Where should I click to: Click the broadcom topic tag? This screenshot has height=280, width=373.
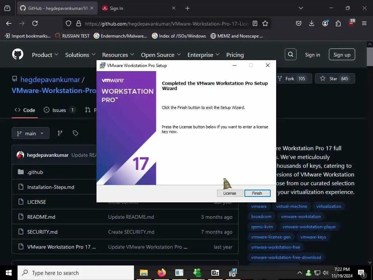pyautogui.click(x=261, y=217)
